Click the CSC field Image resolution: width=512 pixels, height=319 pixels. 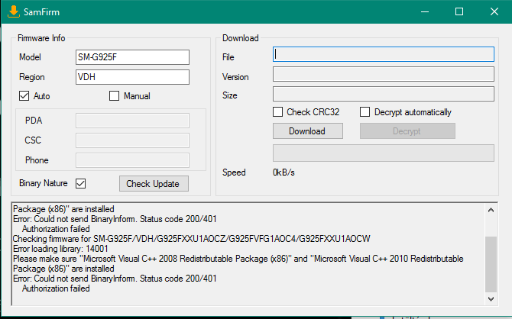pos(132,140)
